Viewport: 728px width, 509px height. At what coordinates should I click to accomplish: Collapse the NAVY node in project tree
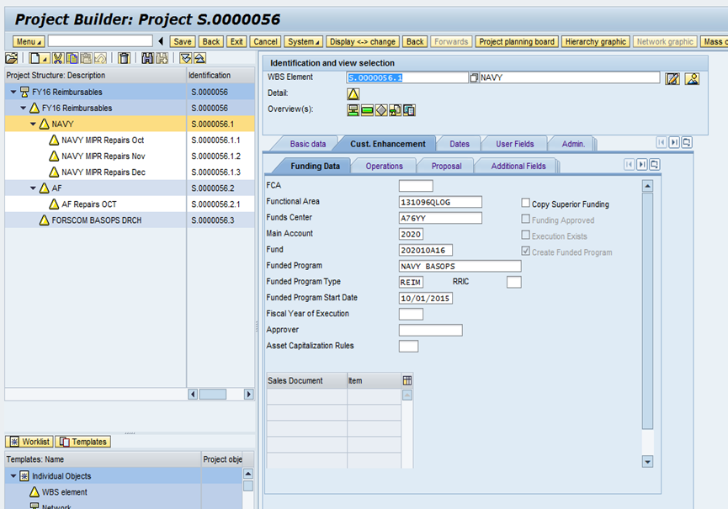pos(33,125)
